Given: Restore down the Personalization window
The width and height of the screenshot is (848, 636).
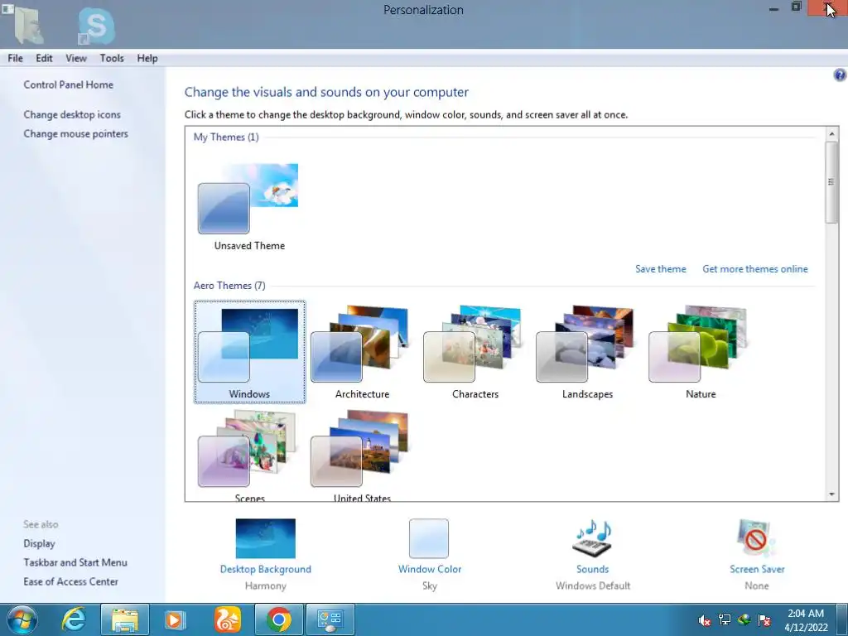Looking at the screenshot, I should (x=796, y=7).
